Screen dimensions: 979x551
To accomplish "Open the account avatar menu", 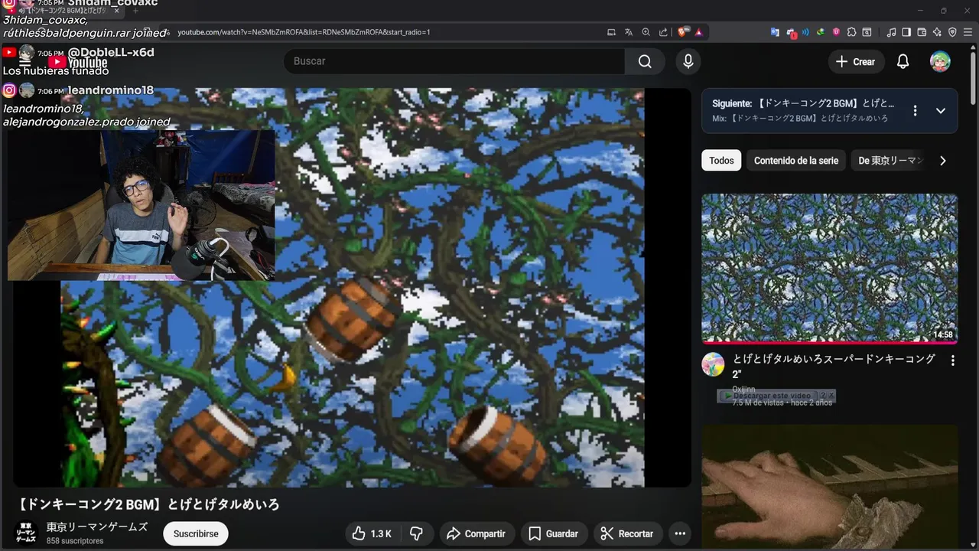I will point(940,62).
